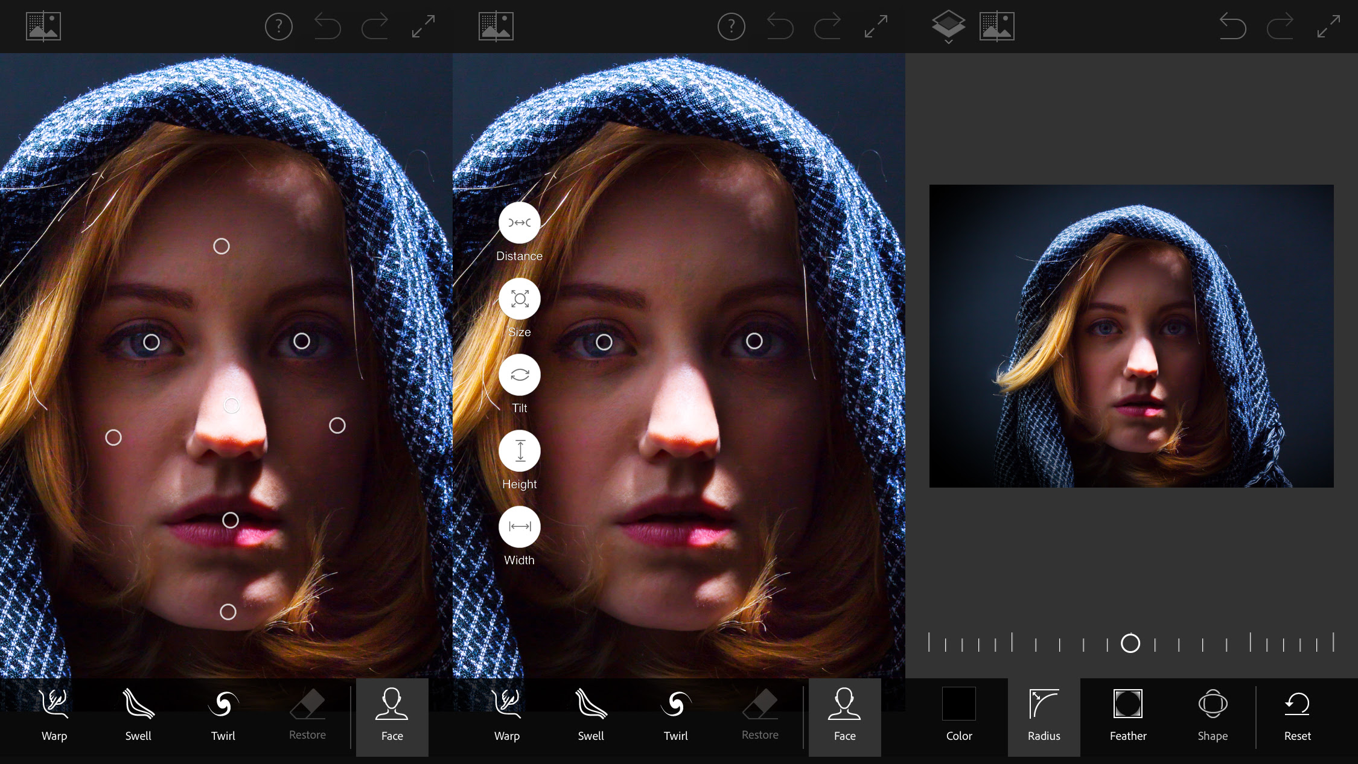Image resolution: width=1358 pixels, height=764 pixels.
Task: Select the Swell tool in the left panel
Action: (x=138, y=716)
